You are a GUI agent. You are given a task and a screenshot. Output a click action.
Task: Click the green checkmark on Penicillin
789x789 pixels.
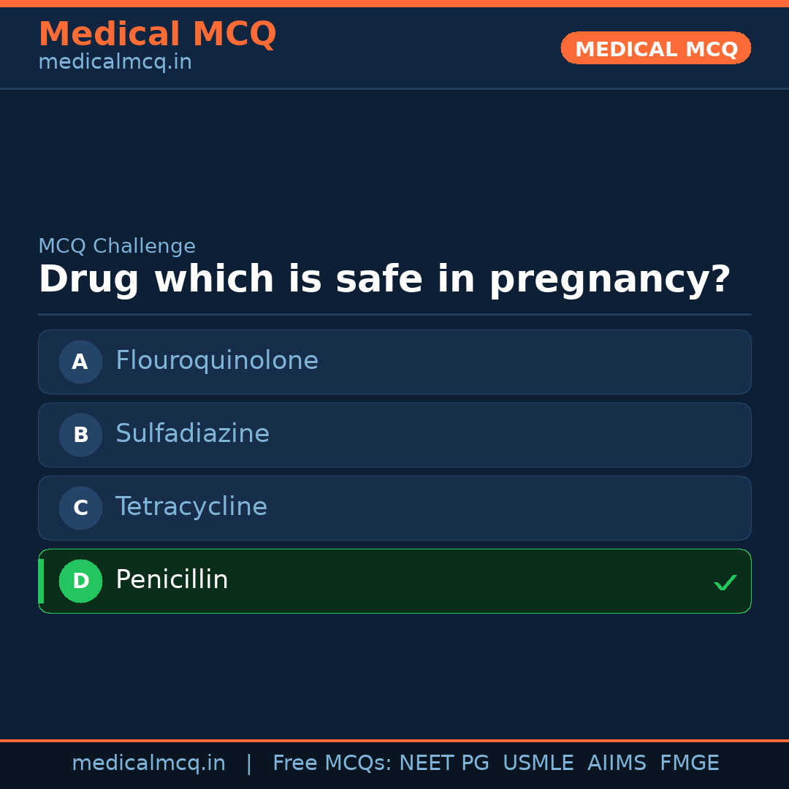(725, 582)
